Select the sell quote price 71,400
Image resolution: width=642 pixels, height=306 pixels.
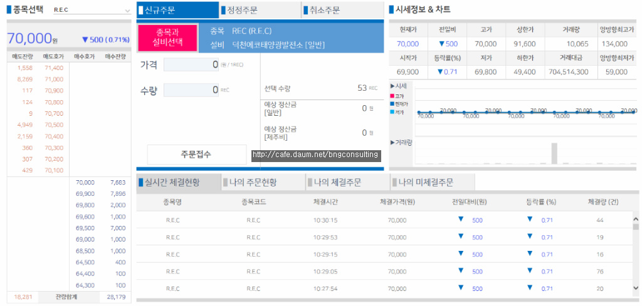point(54,68)
